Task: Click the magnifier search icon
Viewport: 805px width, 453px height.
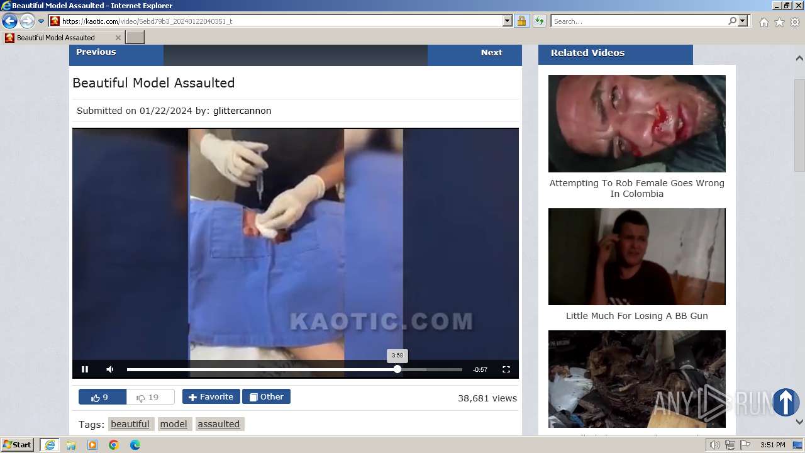Action: [732, 21]
